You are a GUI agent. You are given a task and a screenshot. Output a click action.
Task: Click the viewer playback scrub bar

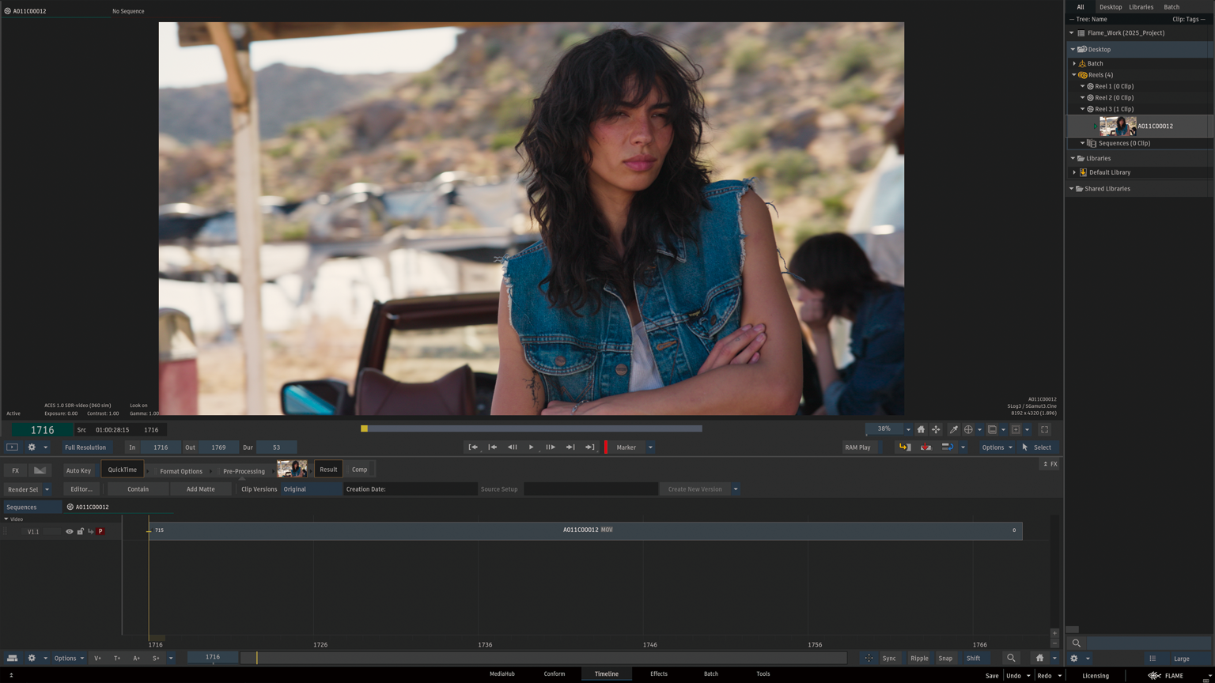(534, 428)
